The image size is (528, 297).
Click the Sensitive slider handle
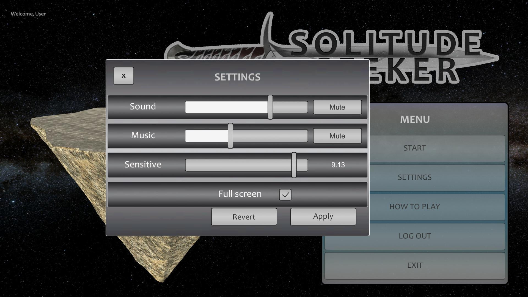tap(294, 165)
